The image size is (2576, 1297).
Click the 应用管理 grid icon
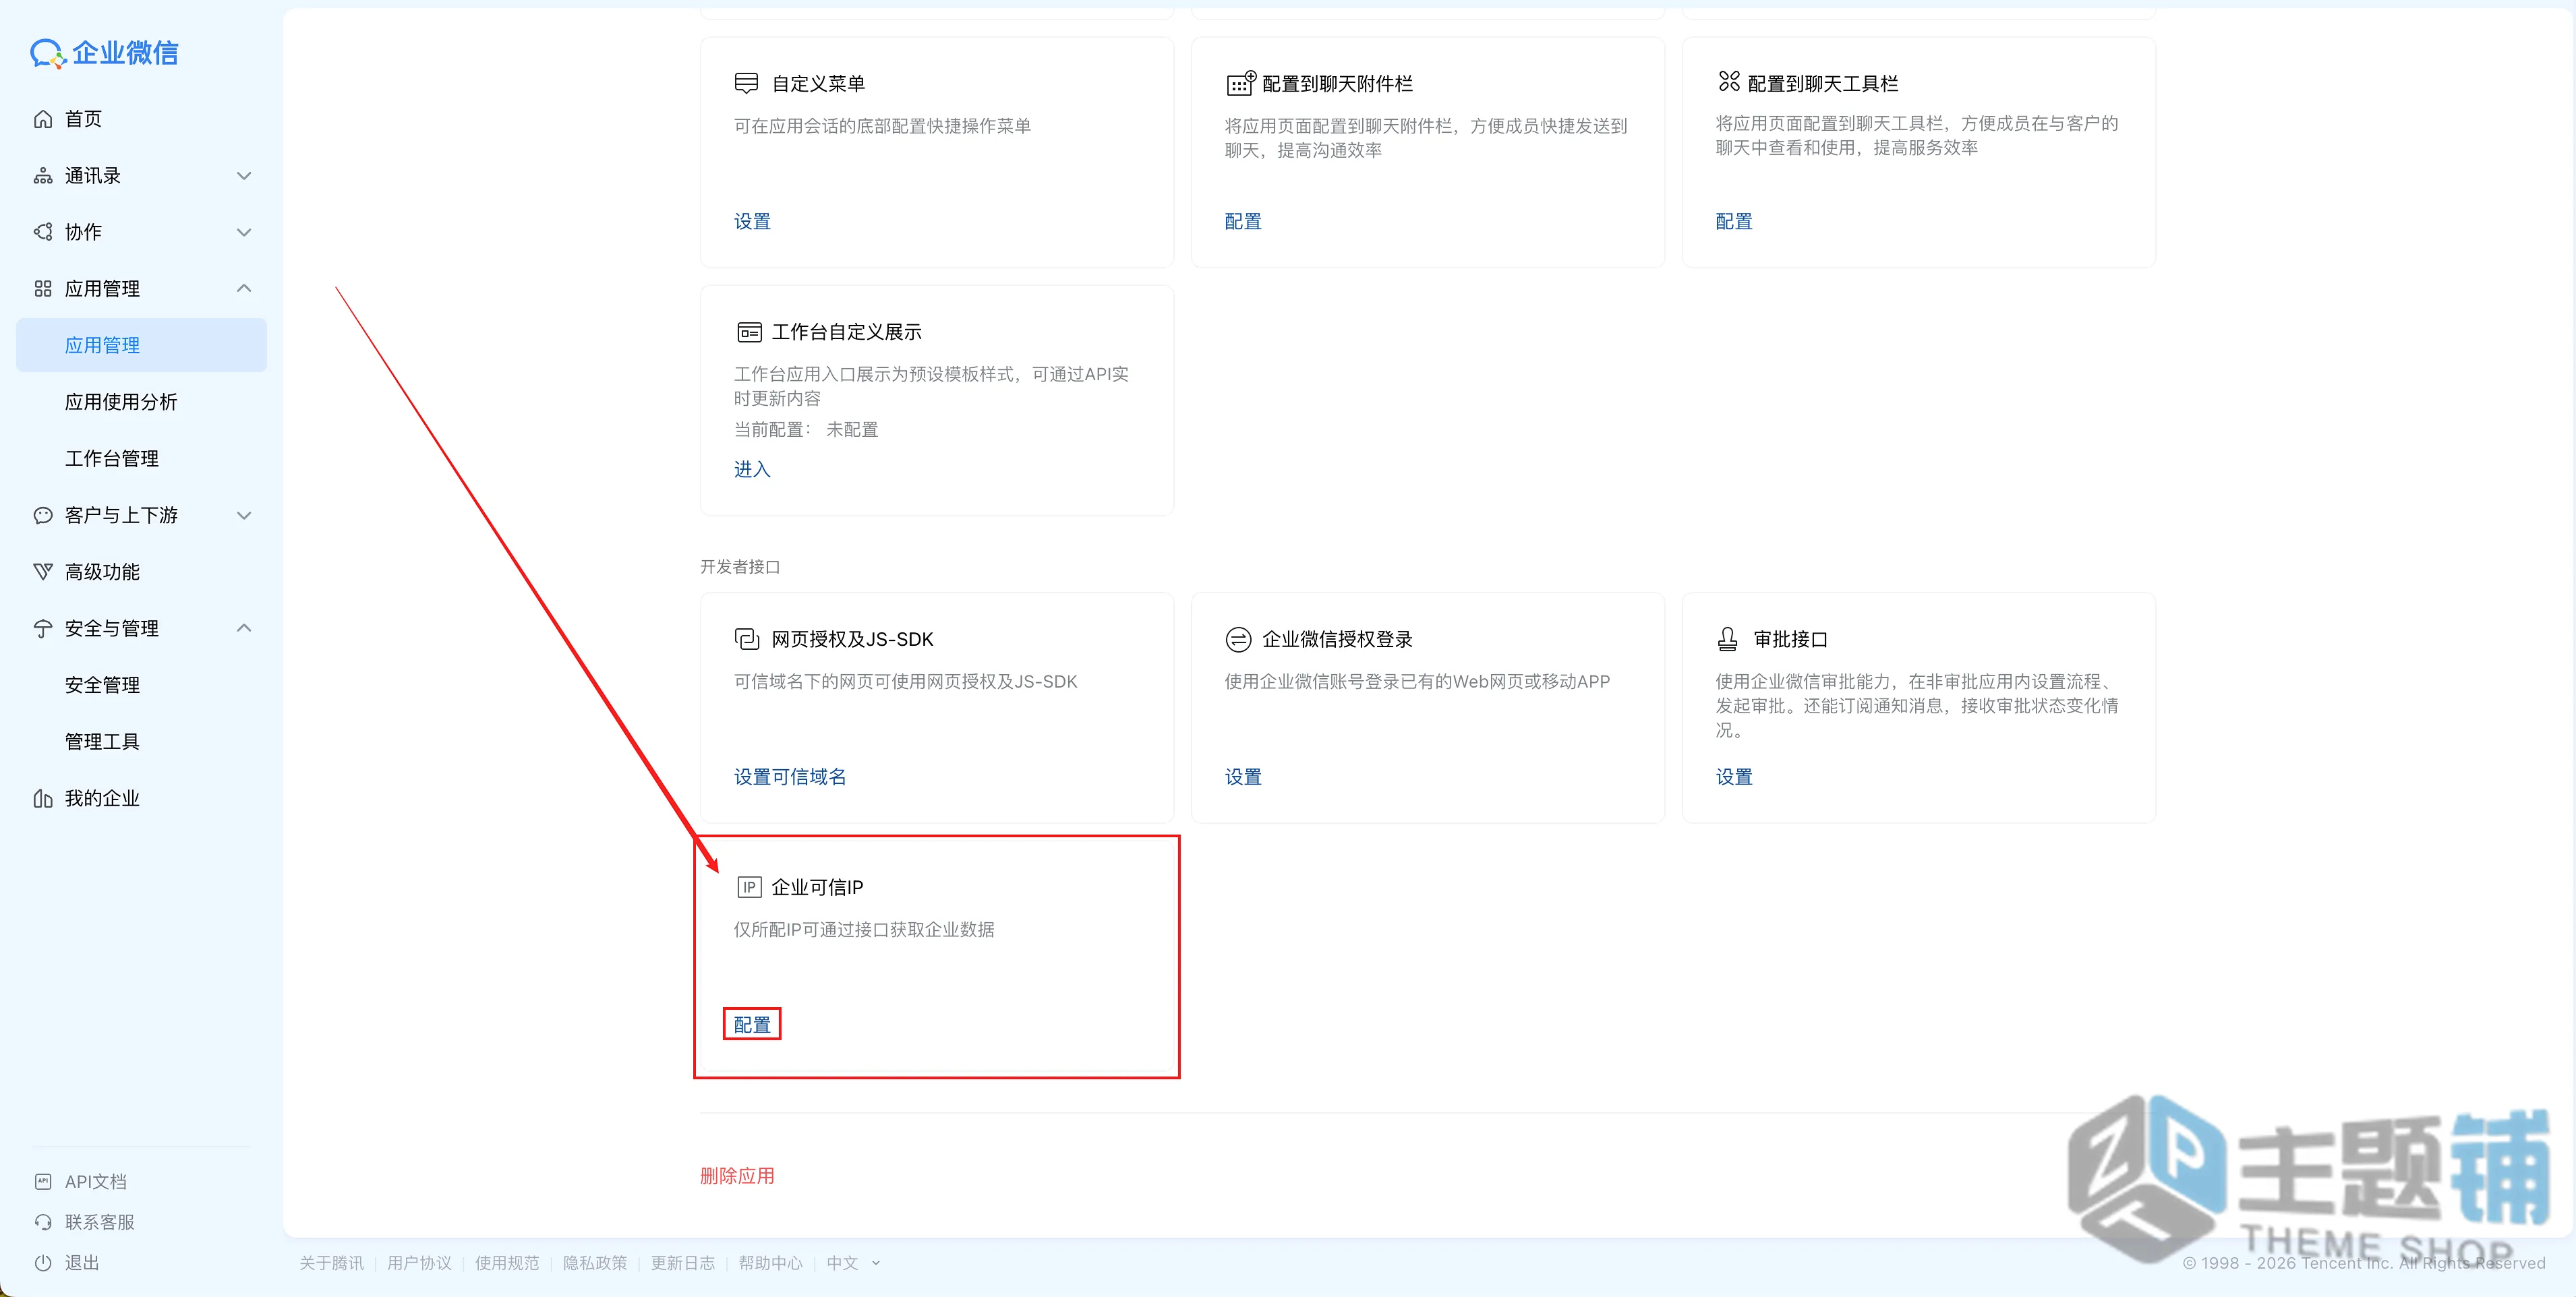[x=43, y=289]
